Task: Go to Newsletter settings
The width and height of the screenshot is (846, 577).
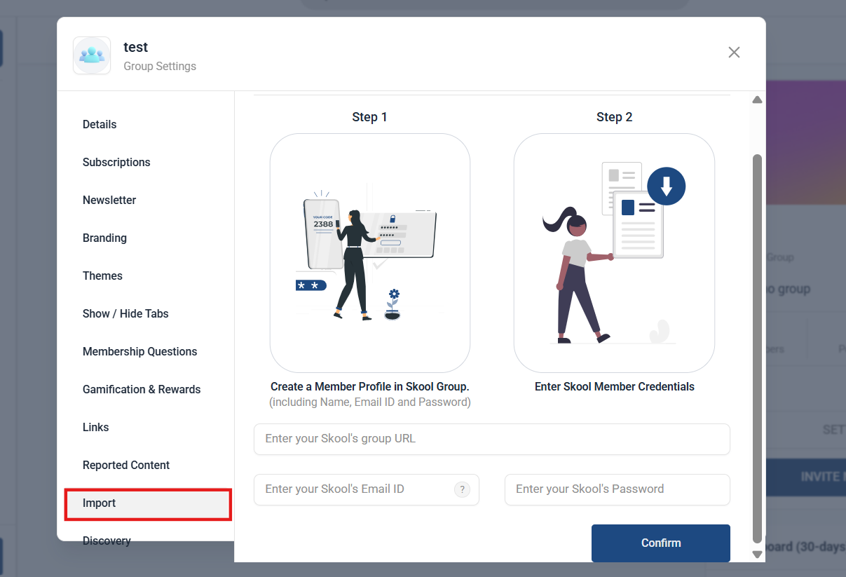Action: [x=109, y=200]
